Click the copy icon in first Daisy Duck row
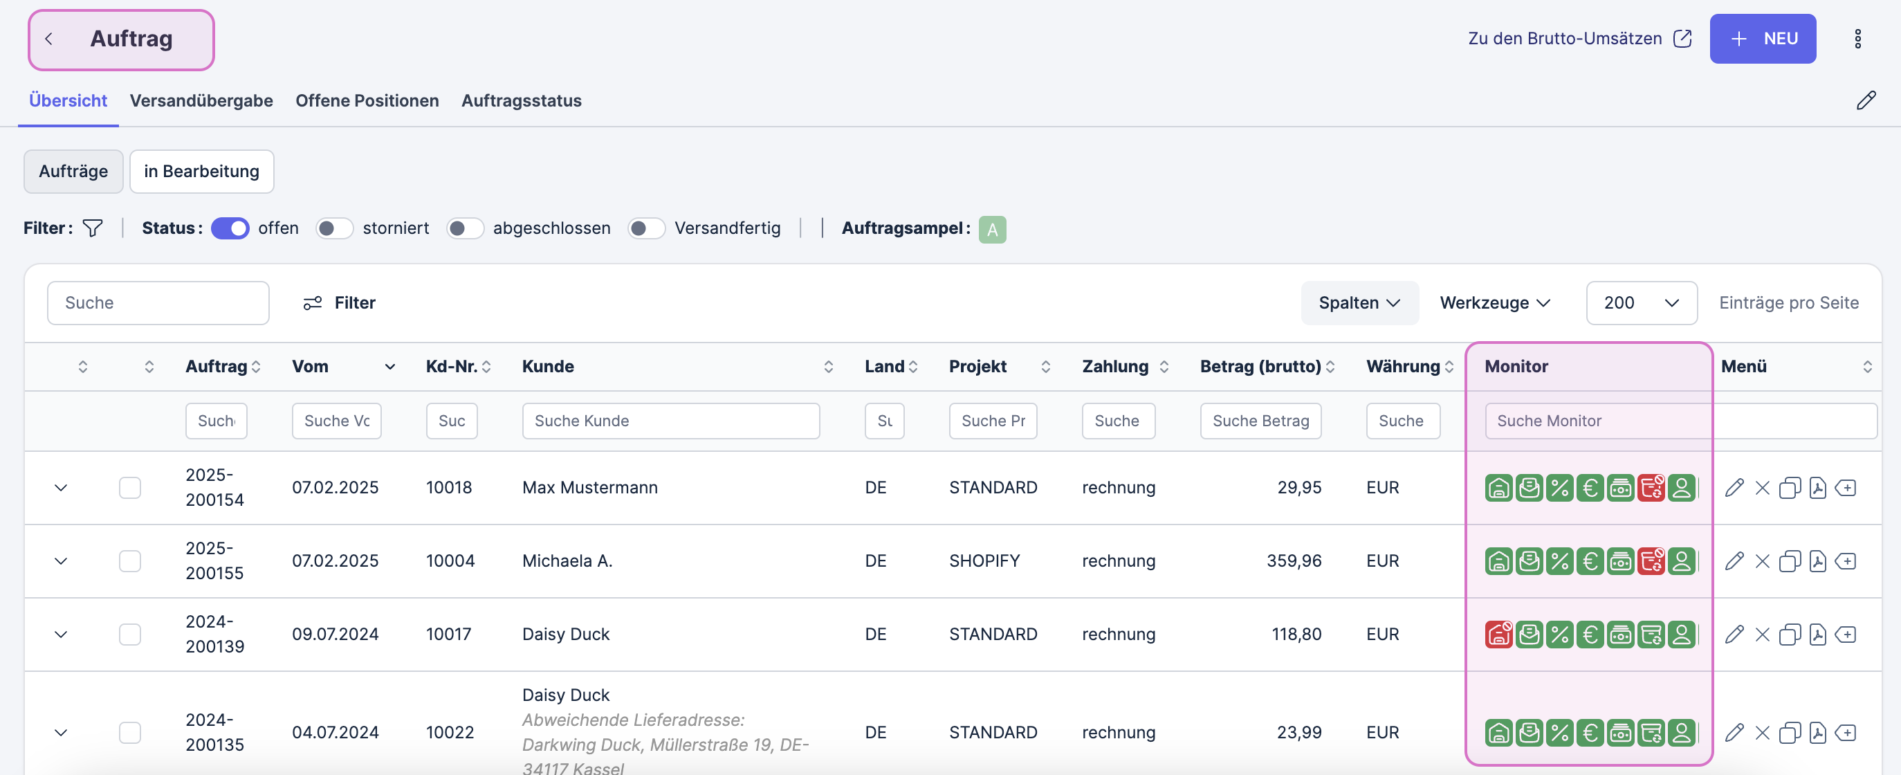The height and width of the screenshot is (775, 1901). point(1790,635)
